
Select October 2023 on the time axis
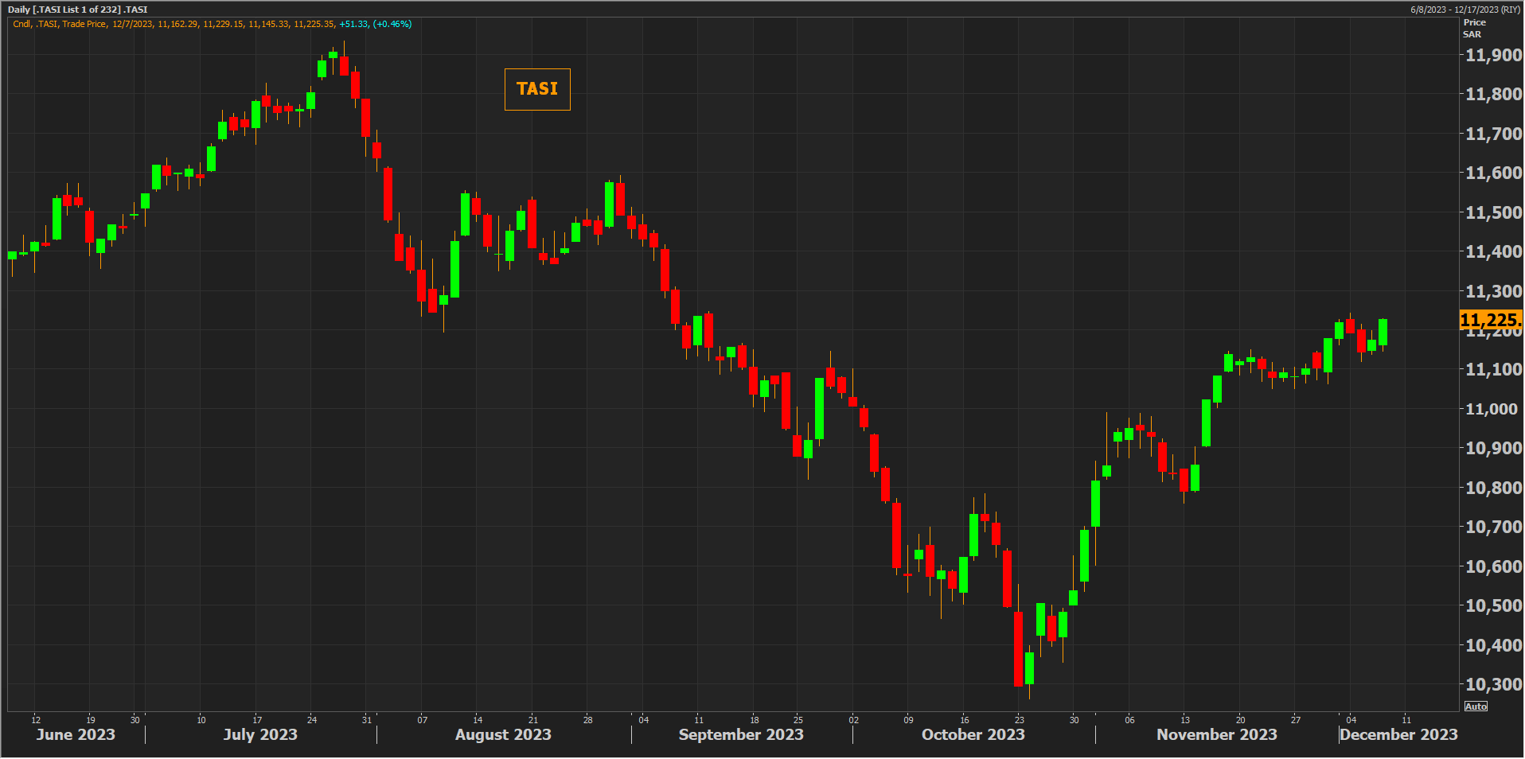[x=973, y=734]
